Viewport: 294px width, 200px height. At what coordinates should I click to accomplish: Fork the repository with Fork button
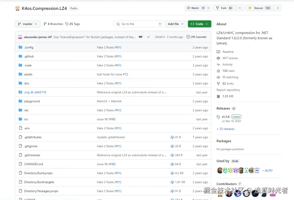[224, 8]
